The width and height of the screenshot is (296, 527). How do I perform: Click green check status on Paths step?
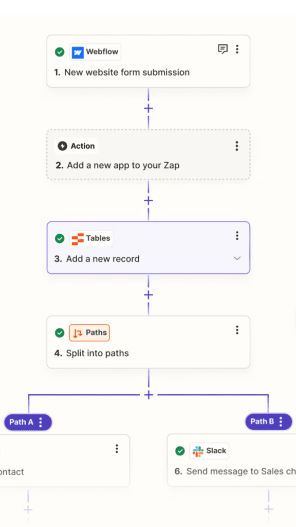pyautogui.click(x=60, y=333)
